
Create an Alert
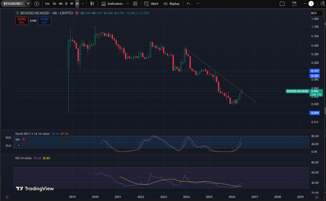(151, 4)
